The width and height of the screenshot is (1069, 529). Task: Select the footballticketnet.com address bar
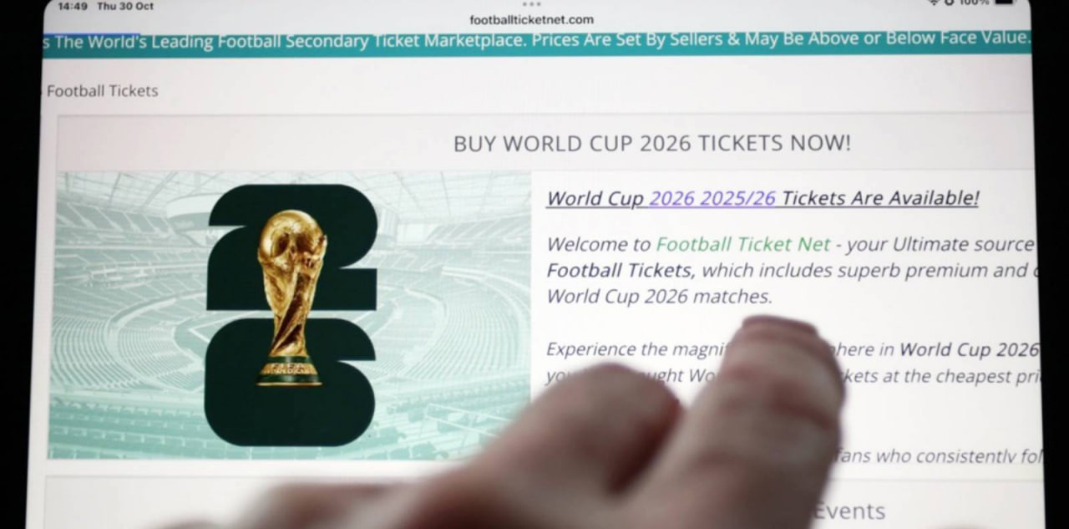tap(531, 19)
